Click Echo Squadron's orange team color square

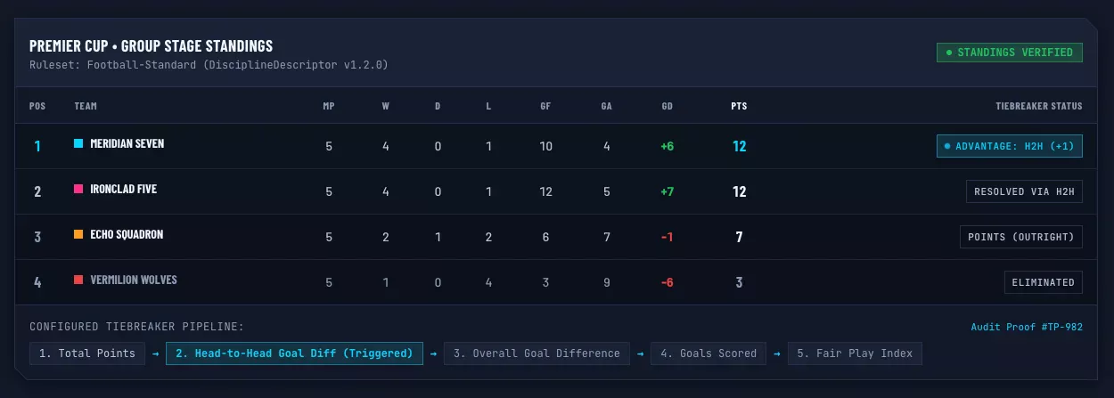click(78, 234)
